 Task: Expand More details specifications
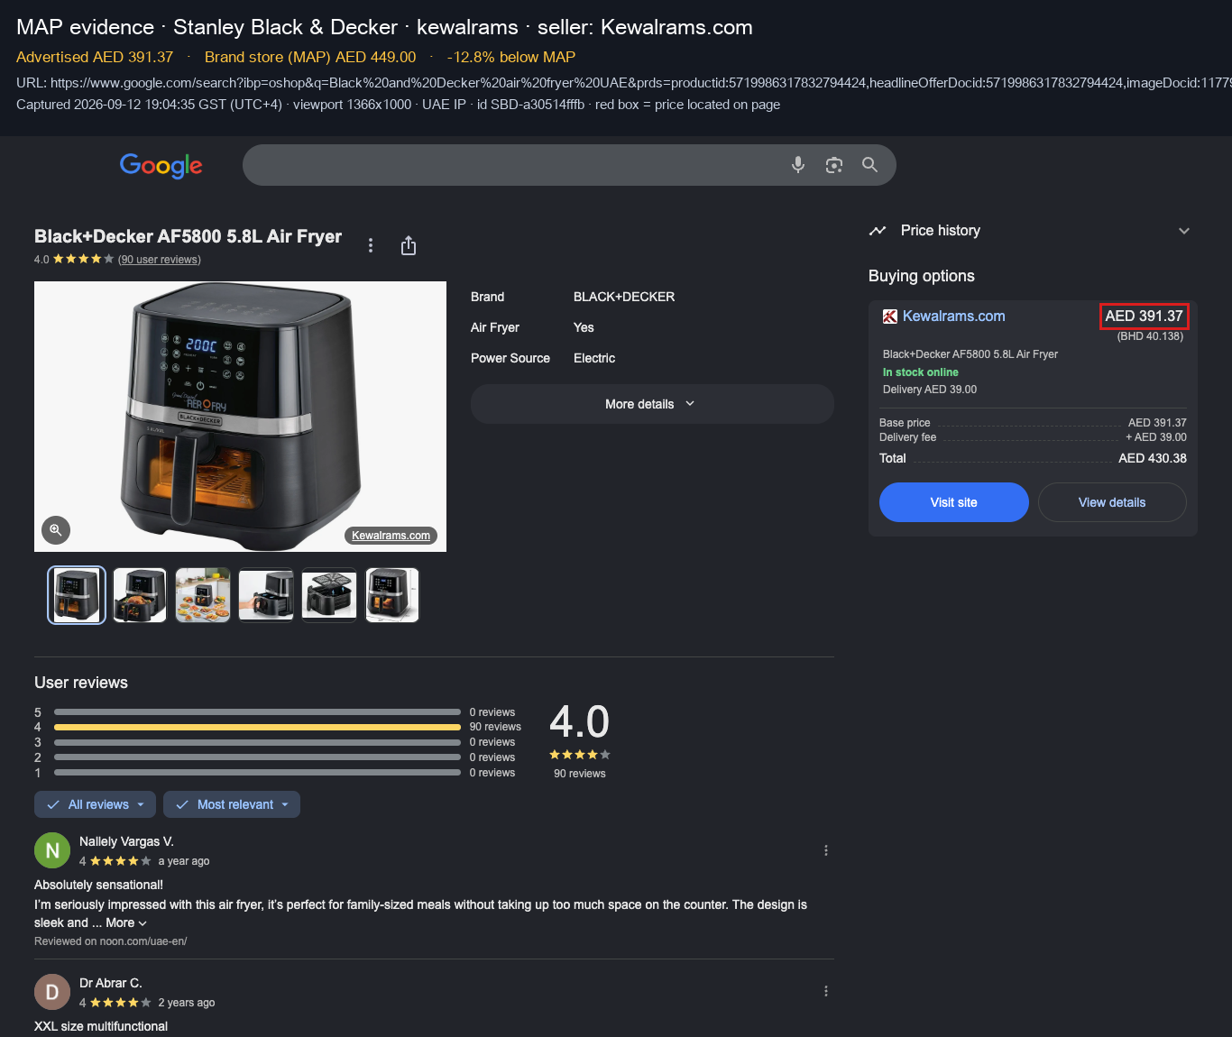pos(652,404)
